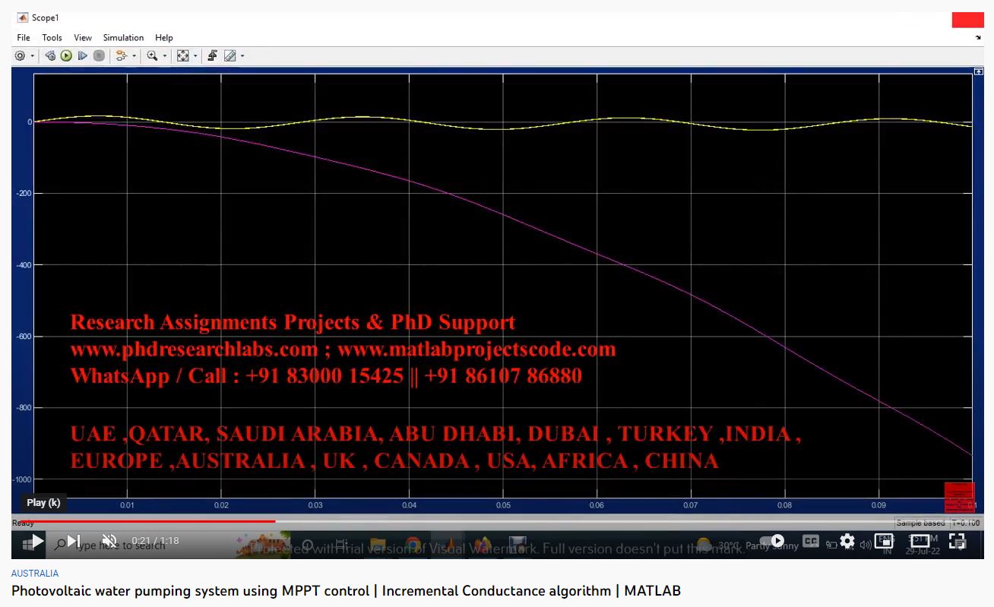Open the video player settings gear
The height and width of the screenshot is (607, 994).
tap(847, 542)
